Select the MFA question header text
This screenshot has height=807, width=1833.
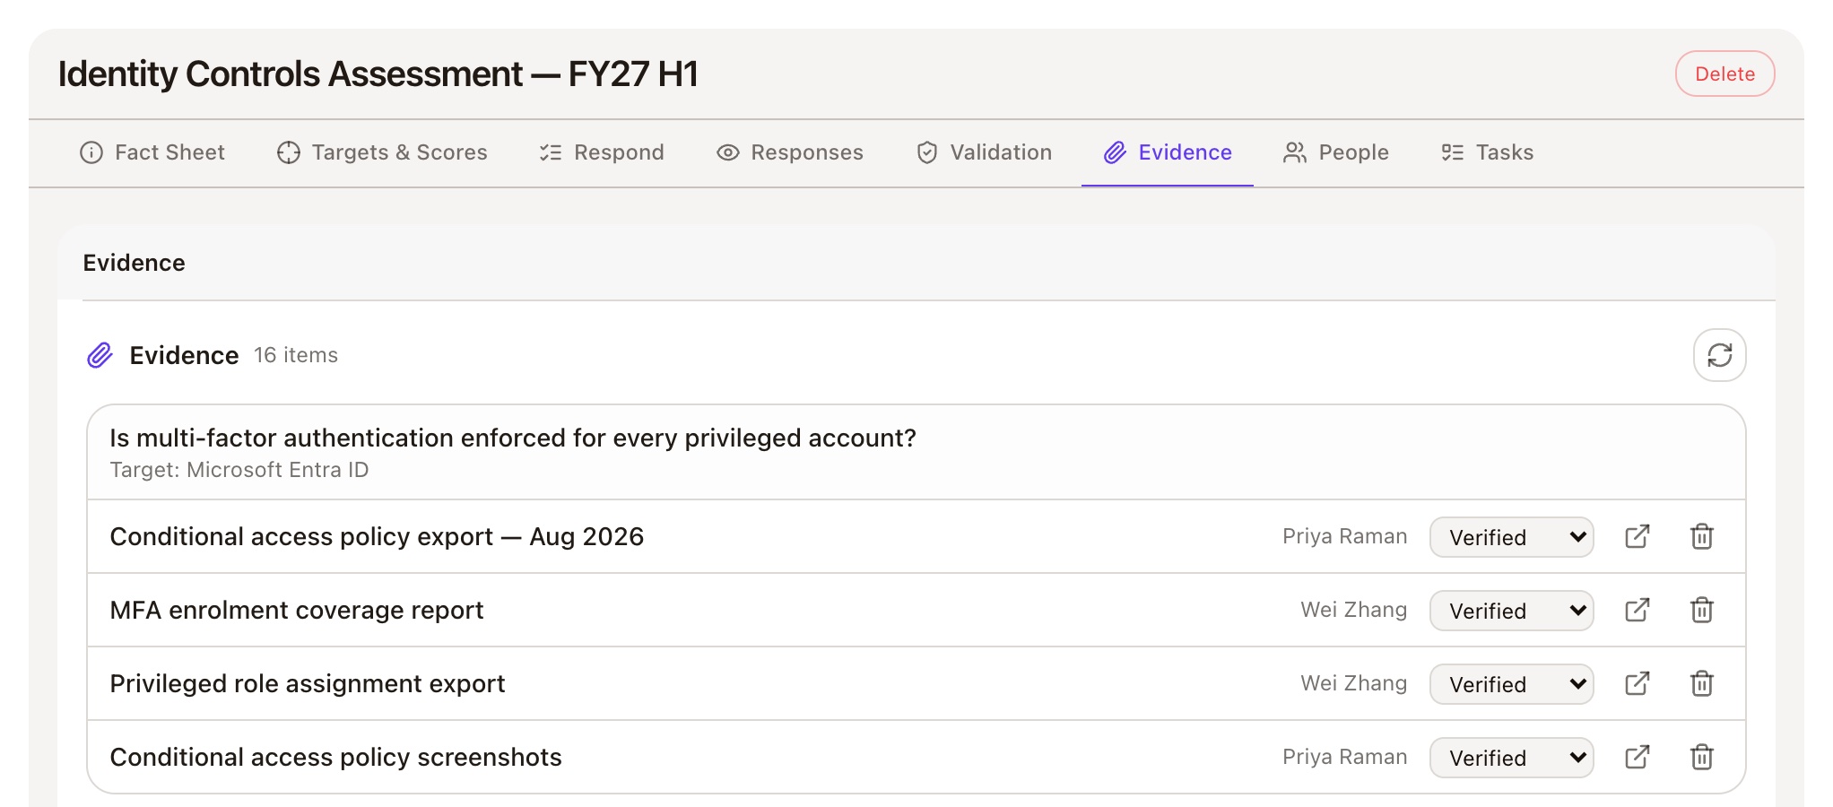[513, 438]
